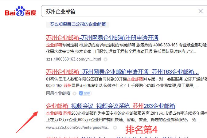Image resolution: width=207 pixels, height=138 pixels.
Task: Click snippet line 企业邮箱 苏州263企业邮箱作为中国专业的
Action: [127, 113]
